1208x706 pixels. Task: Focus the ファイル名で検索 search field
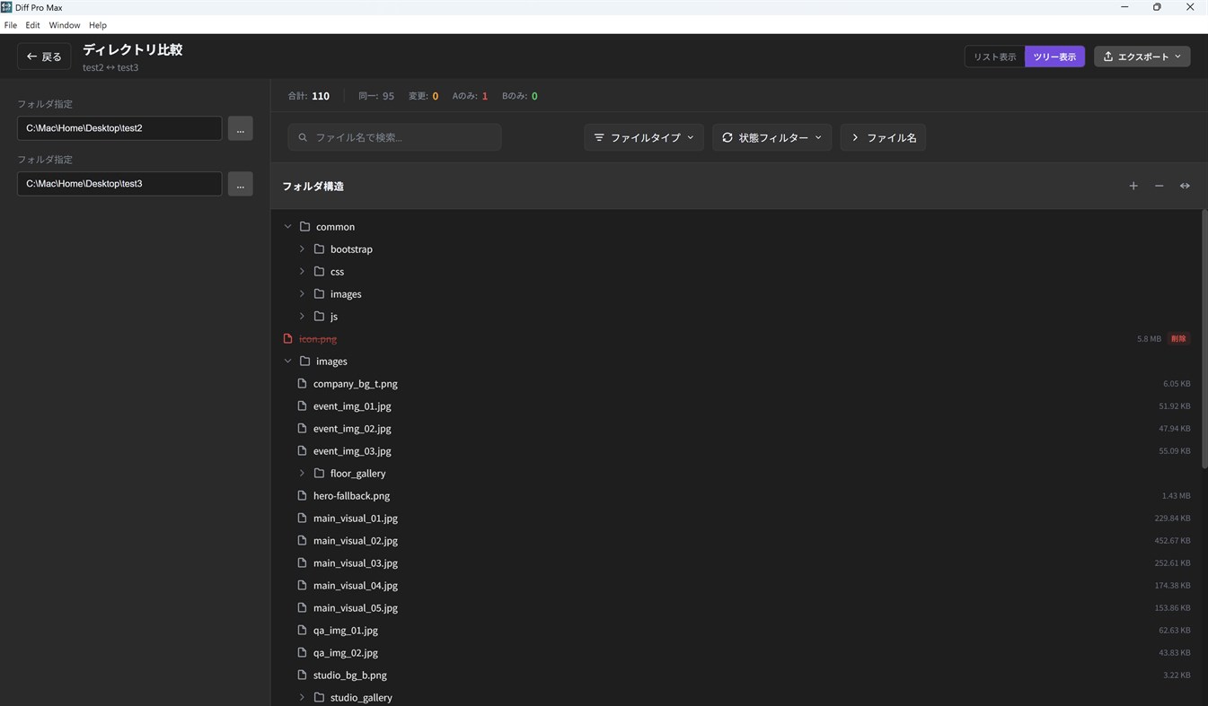coord(394,137)
